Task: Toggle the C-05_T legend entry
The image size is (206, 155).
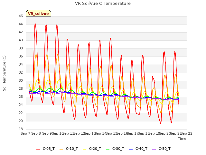Action: [45, 149]
